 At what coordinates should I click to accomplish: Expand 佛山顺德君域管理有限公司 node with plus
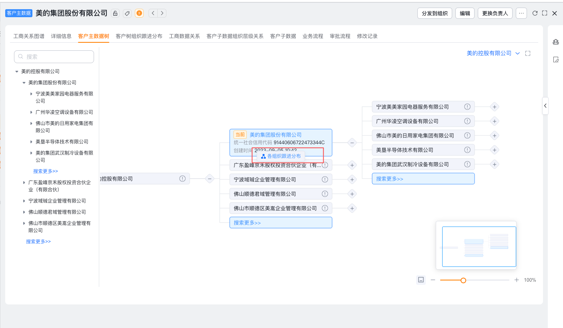(x=352, y=194)
